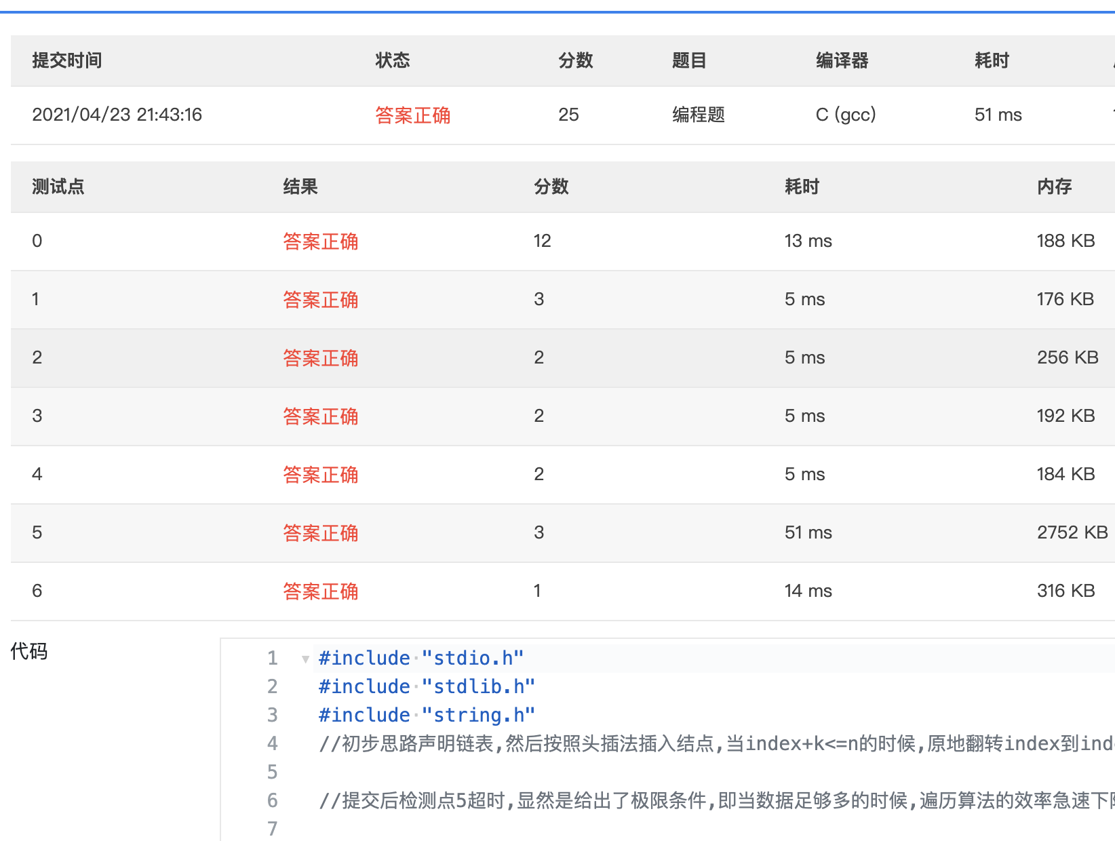Click the 13 ms time for test point 0
Viewport: 1115px width, 841px height.
coord(808,241)
